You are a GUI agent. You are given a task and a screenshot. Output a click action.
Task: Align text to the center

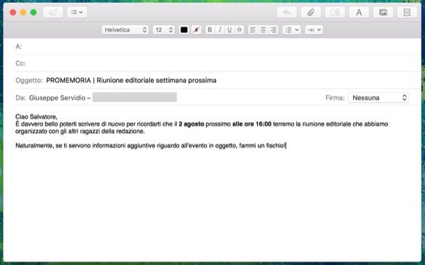(263, 30)
